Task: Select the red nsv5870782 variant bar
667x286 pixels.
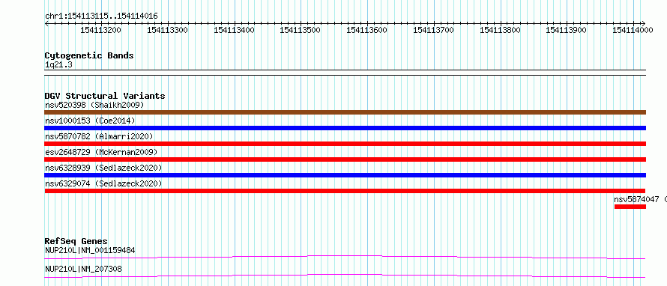Action: [x=345, y=144]
